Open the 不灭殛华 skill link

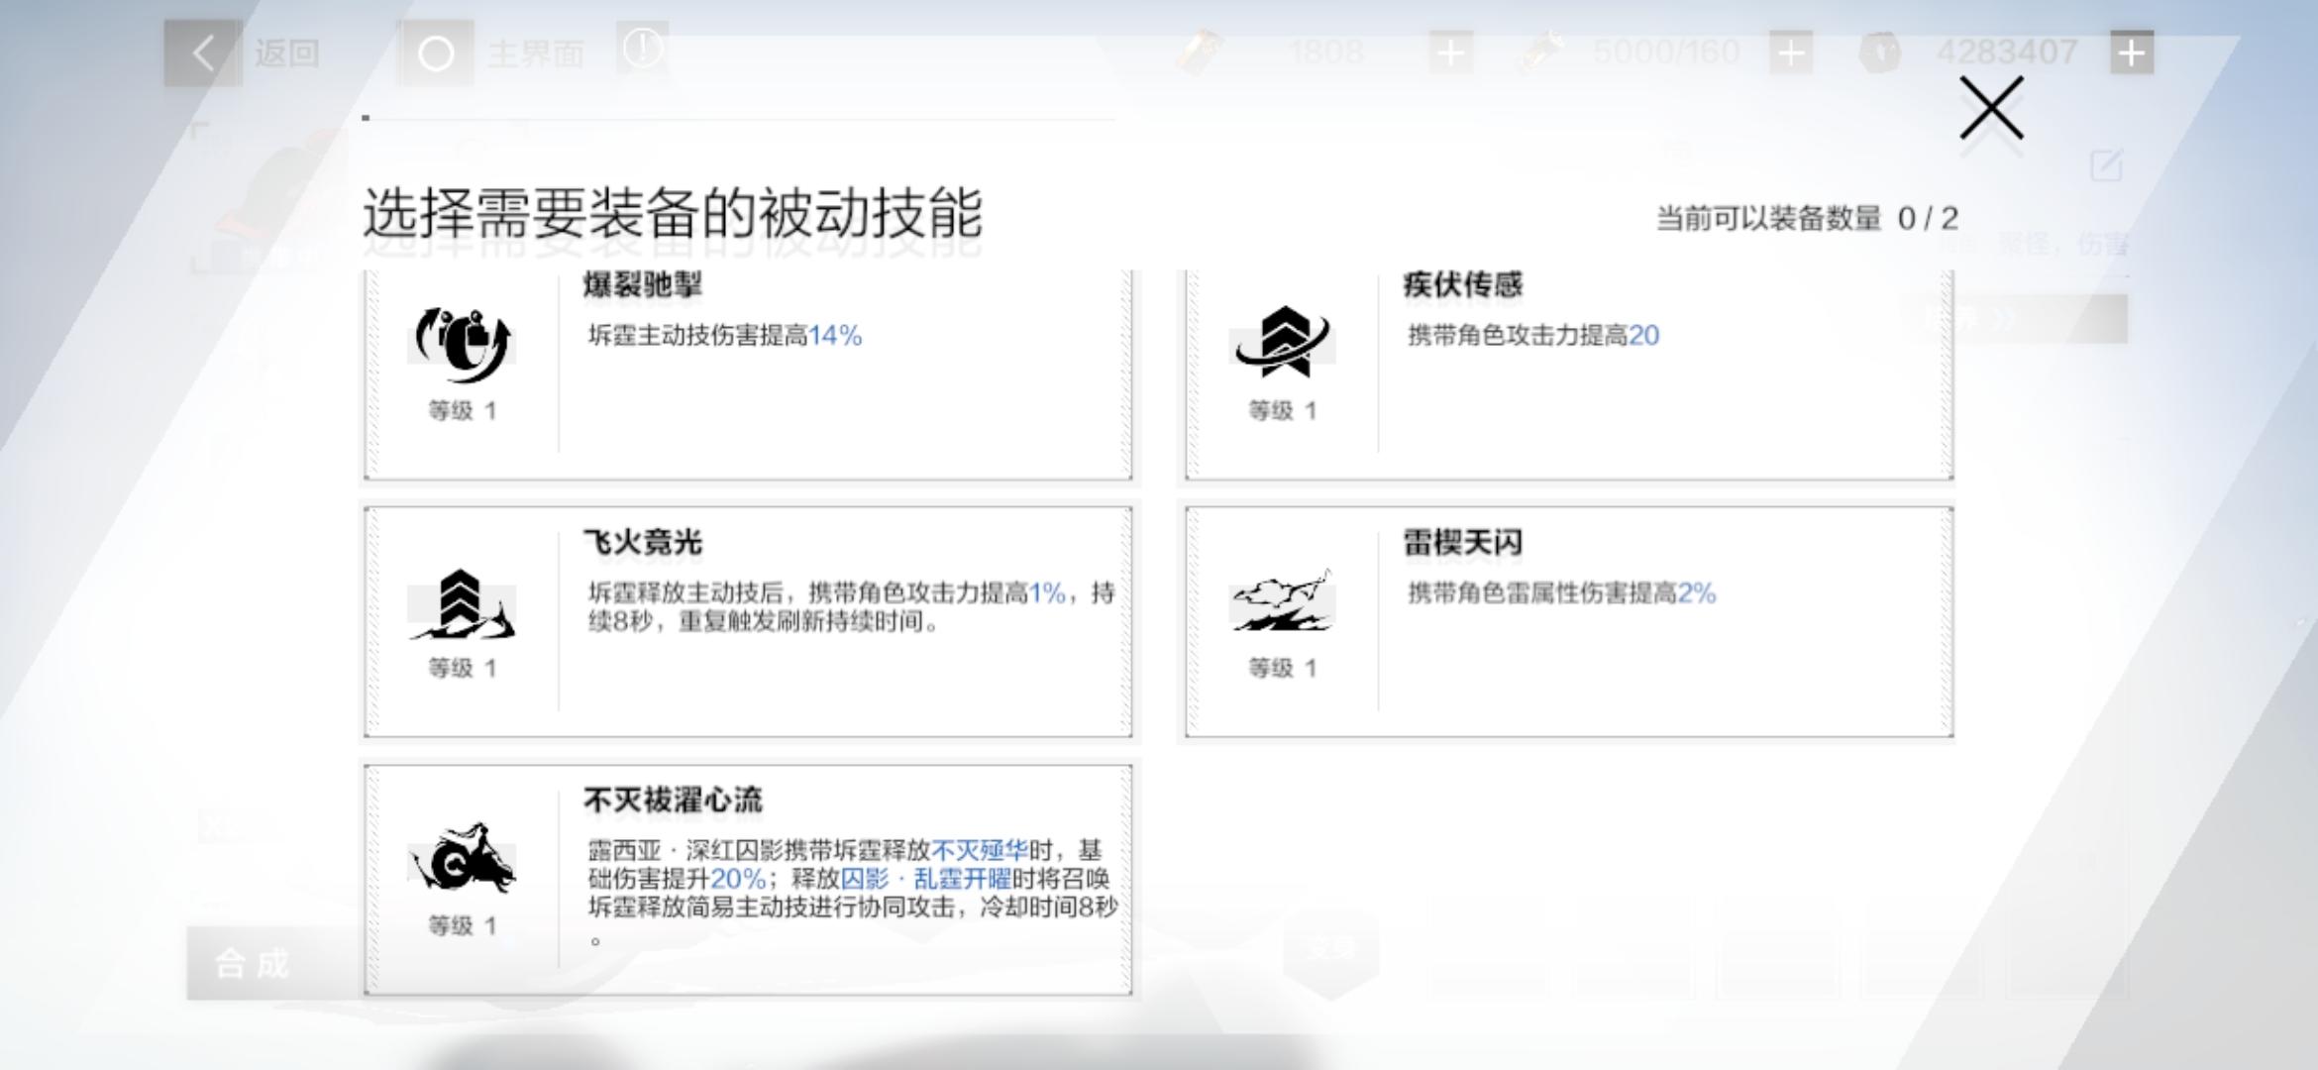(x=979, y=850)
